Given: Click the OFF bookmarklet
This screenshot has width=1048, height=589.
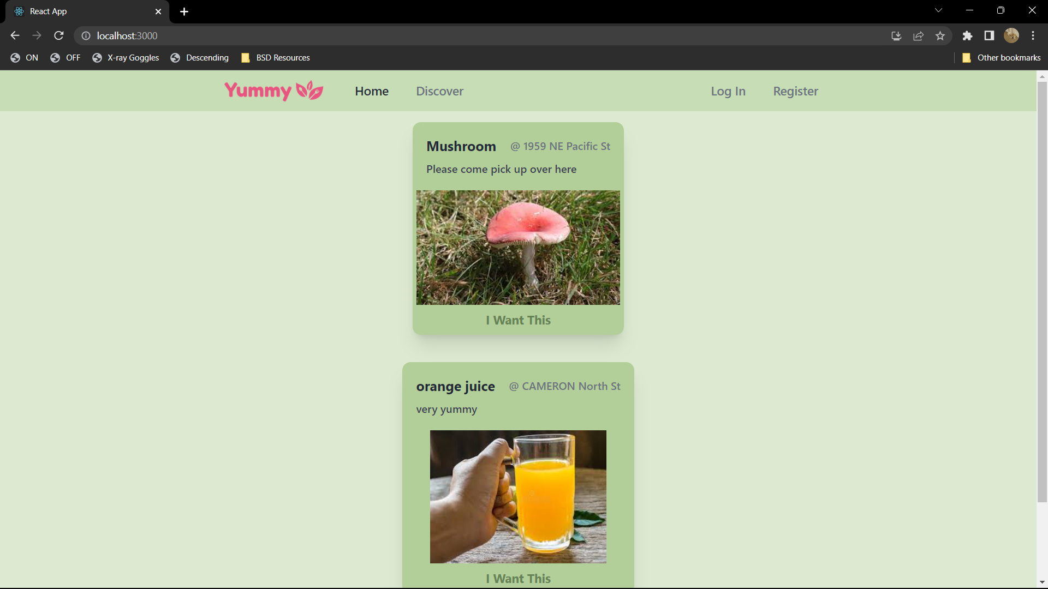Looking at the screenshot, I should tap(65, 58).
